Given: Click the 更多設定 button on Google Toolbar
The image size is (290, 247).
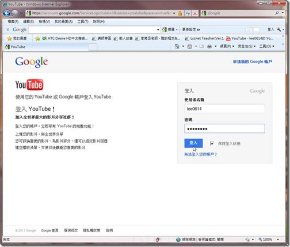Looking at the screenshot, I should coord(191,29).
